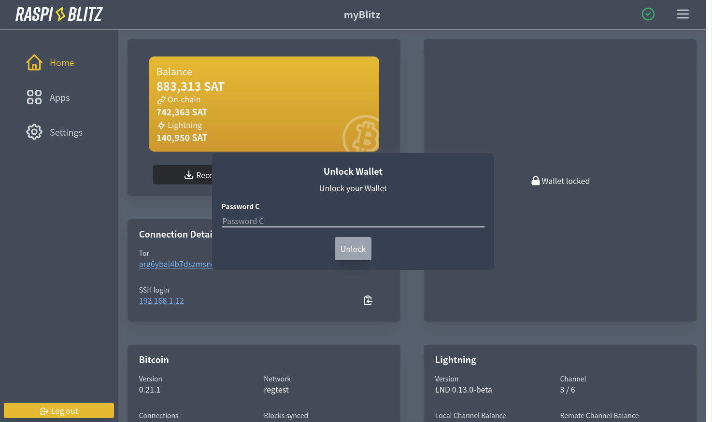712x422 pixels.
Task: Open Settings in sidebar
Action: tap(66, 132)
